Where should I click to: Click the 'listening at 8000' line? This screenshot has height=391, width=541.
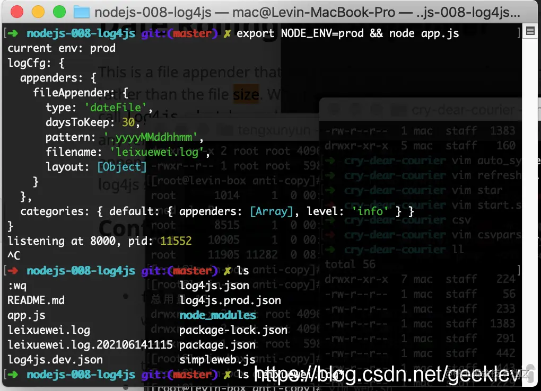click(x=99, y=241)
